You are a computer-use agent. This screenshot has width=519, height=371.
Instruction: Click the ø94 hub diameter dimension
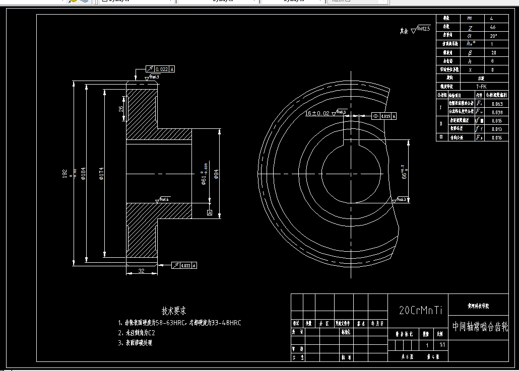[216, 174]
